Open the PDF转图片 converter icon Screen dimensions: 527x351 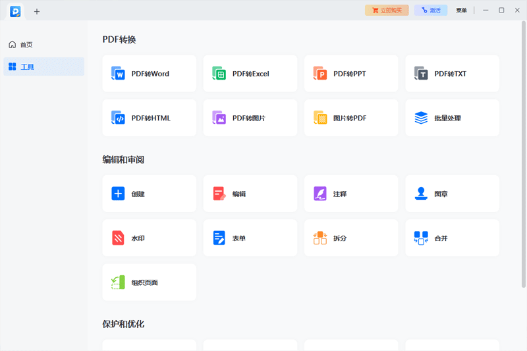click(x=219, y=118)
